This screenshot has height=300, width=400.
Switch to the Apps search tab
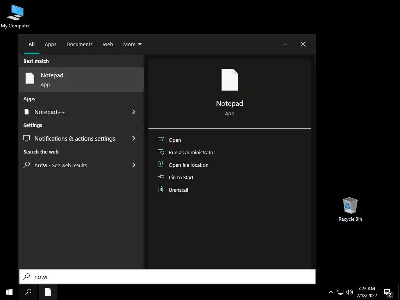click(50, 45)
